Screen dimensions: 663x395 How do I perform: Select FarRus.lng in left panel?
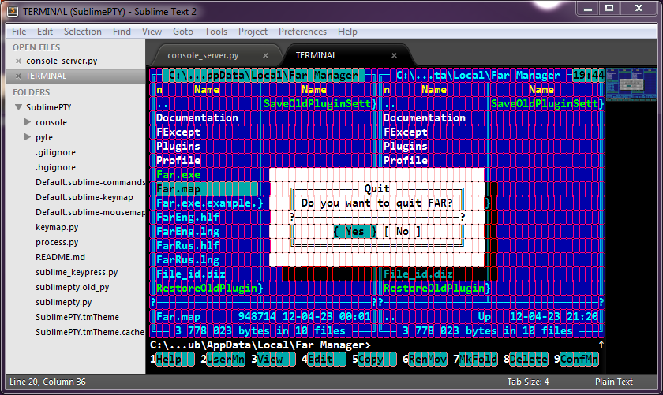[188, 260]
